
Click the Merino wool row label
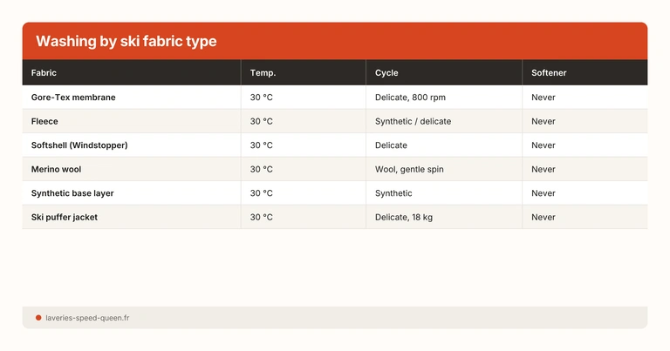click(56, 169)
